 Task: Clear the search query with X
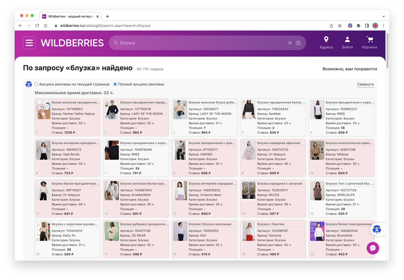[x=290, y=43]
